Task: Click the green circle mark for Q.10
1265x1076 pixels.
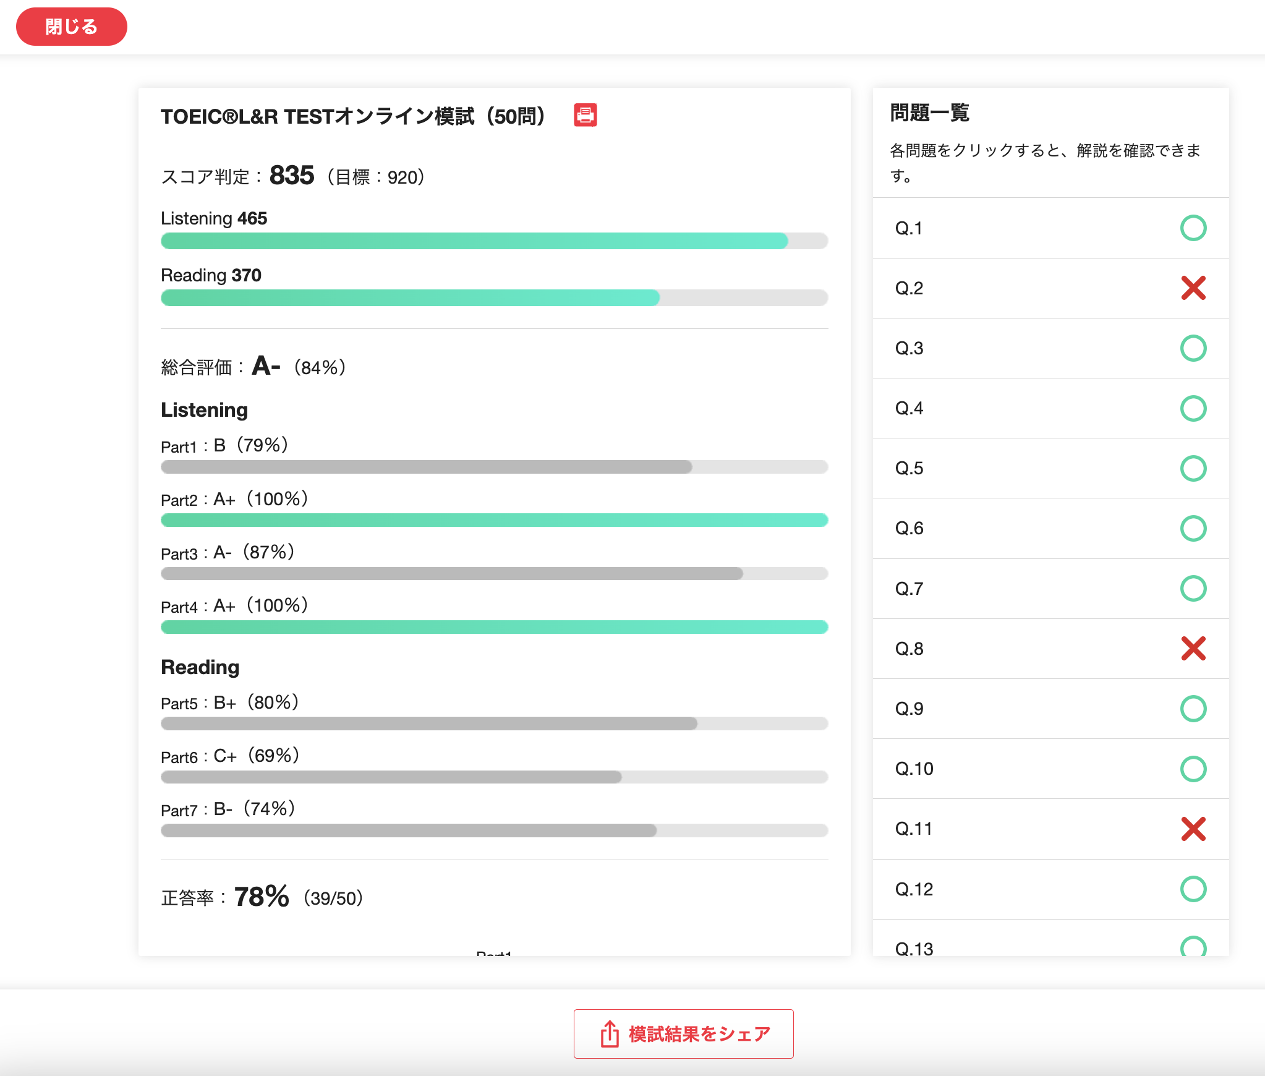Action: 1193,769
